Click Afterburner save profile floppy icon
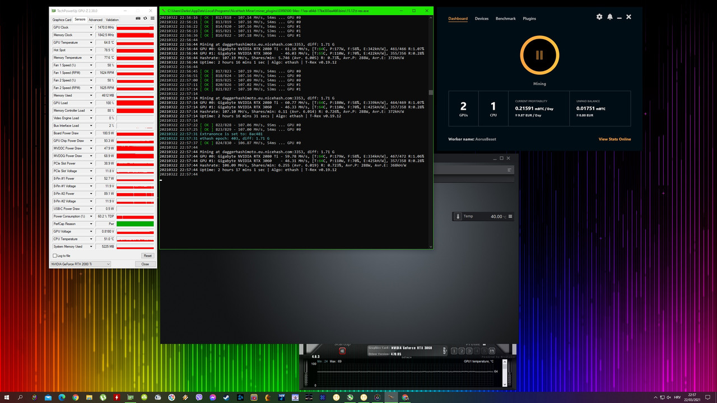717x403 pixels. tap(492, 351)
